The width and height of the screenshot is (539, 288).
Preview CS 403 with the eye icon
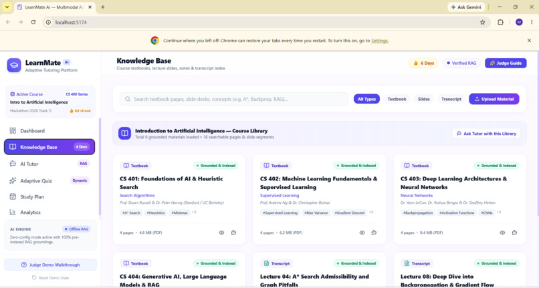point(502,233)
